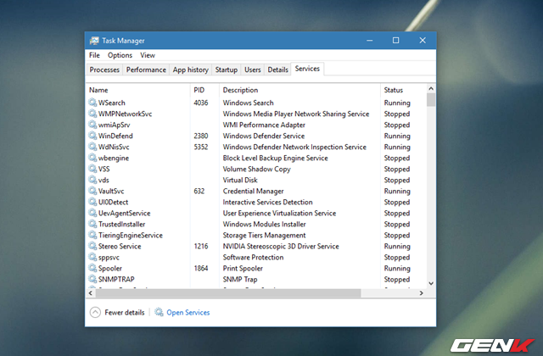
Task: Click the Open Services gear icon
Action: pyautogui.click(x=159, y=312)
